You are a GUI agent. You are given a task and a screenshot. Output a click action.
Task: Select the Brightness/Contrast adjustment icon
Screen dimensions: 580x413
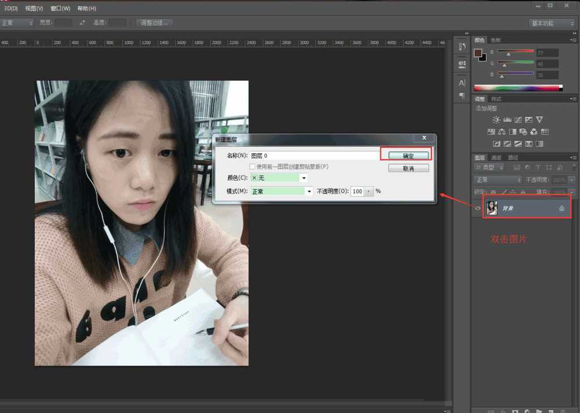[496, 120]
